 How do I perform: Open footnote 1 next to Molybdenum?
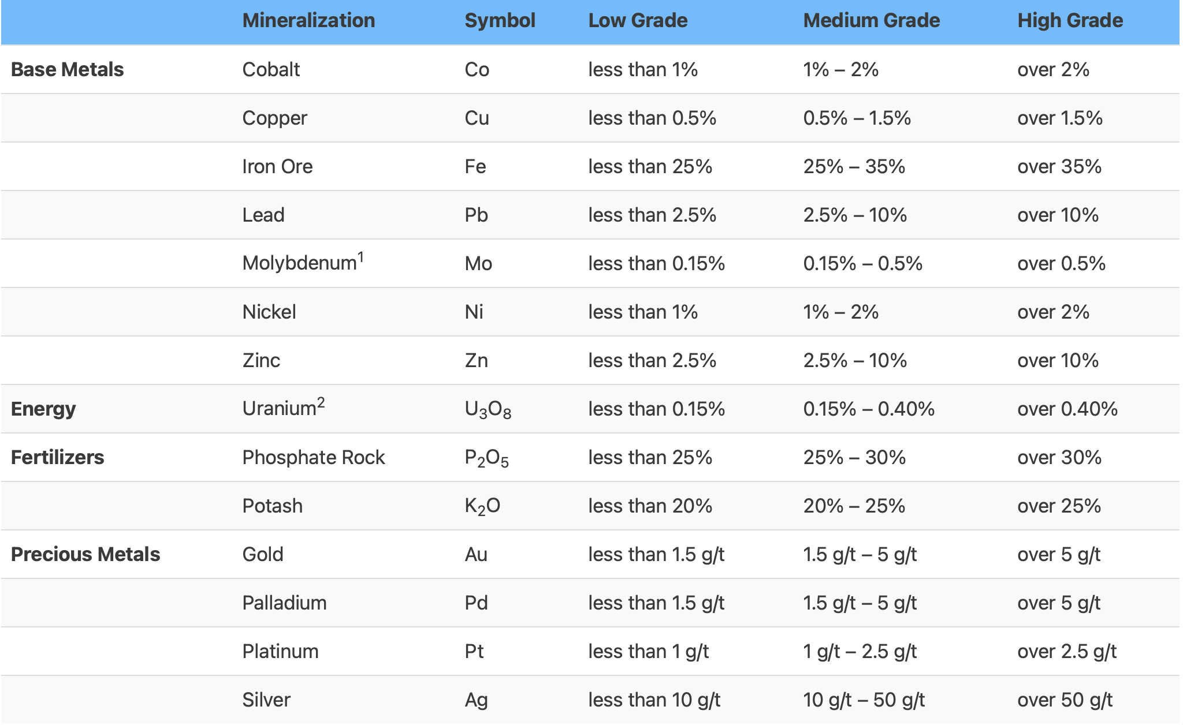[360, 256]
